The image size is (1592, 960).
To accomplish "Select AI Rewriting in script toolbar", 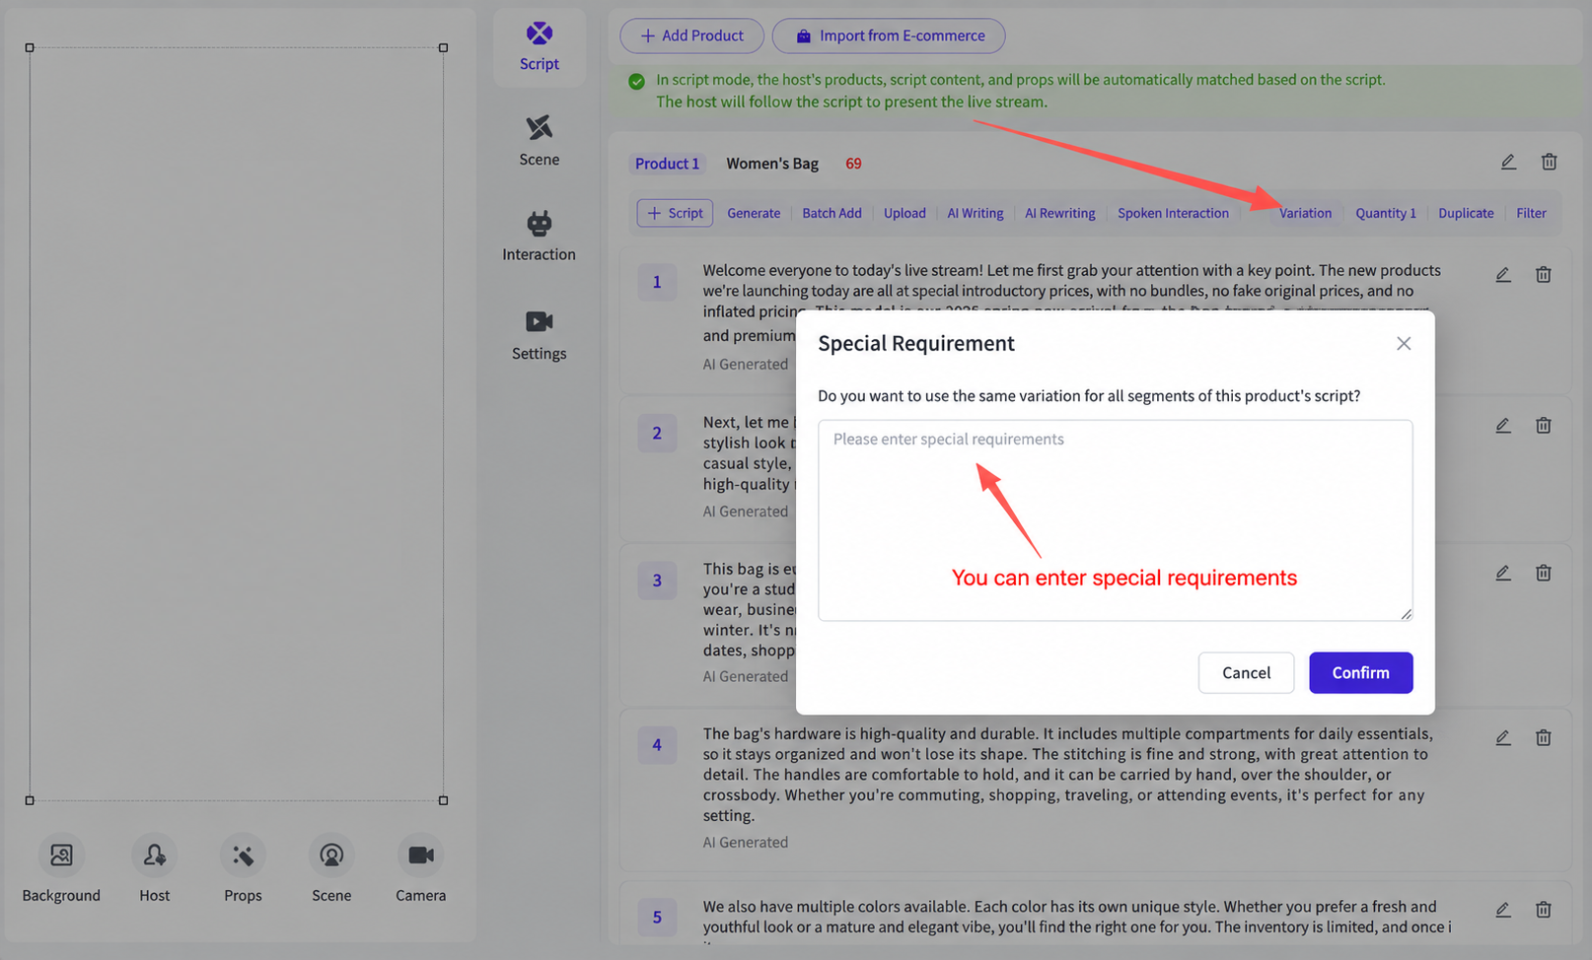I will click(1060, 213).
